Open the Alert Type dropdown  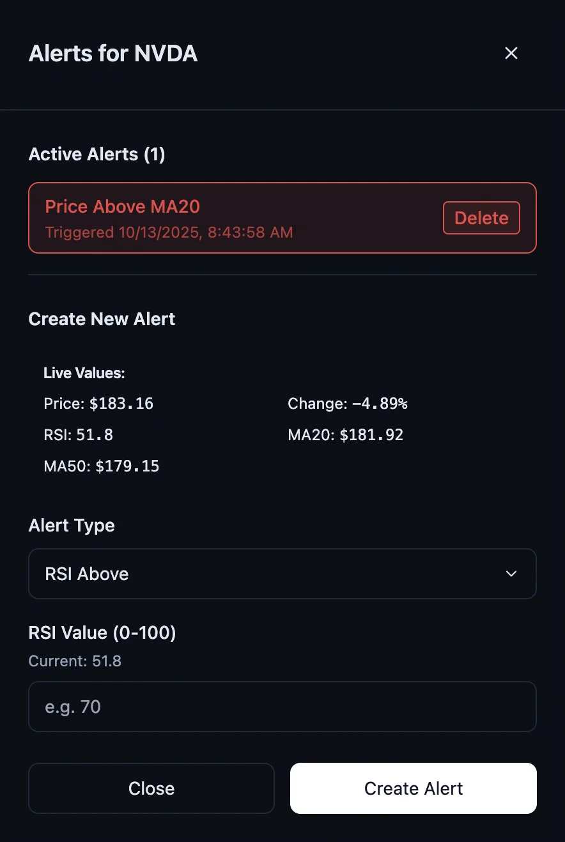[282, 574]
